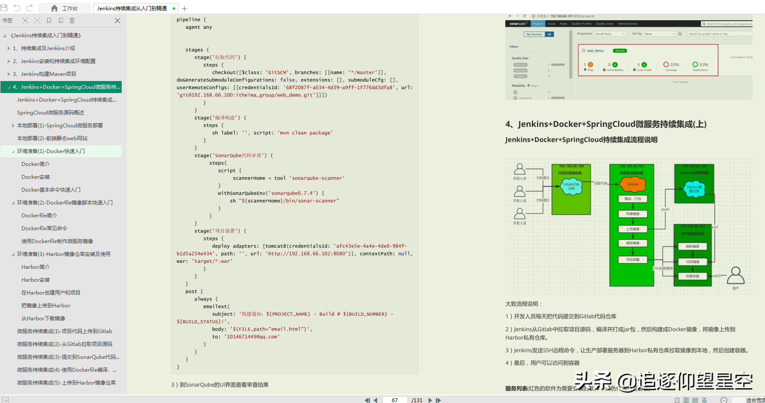Close the bookmarks panel
765x403 pixels.
tap(117, 21)
